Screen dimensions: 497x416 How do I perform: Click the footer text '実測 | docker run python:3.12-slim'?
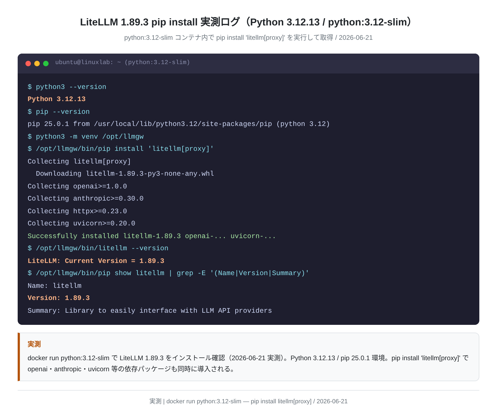pos(248,401)
